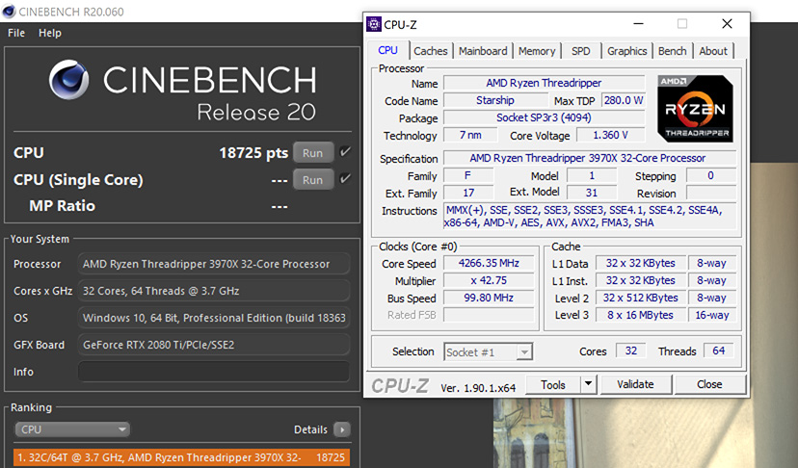Image resolution: width=798 pixels, height=468 pixels.
Task: Run the CPU (Single Core) benchmark
Action: point(313,180)
